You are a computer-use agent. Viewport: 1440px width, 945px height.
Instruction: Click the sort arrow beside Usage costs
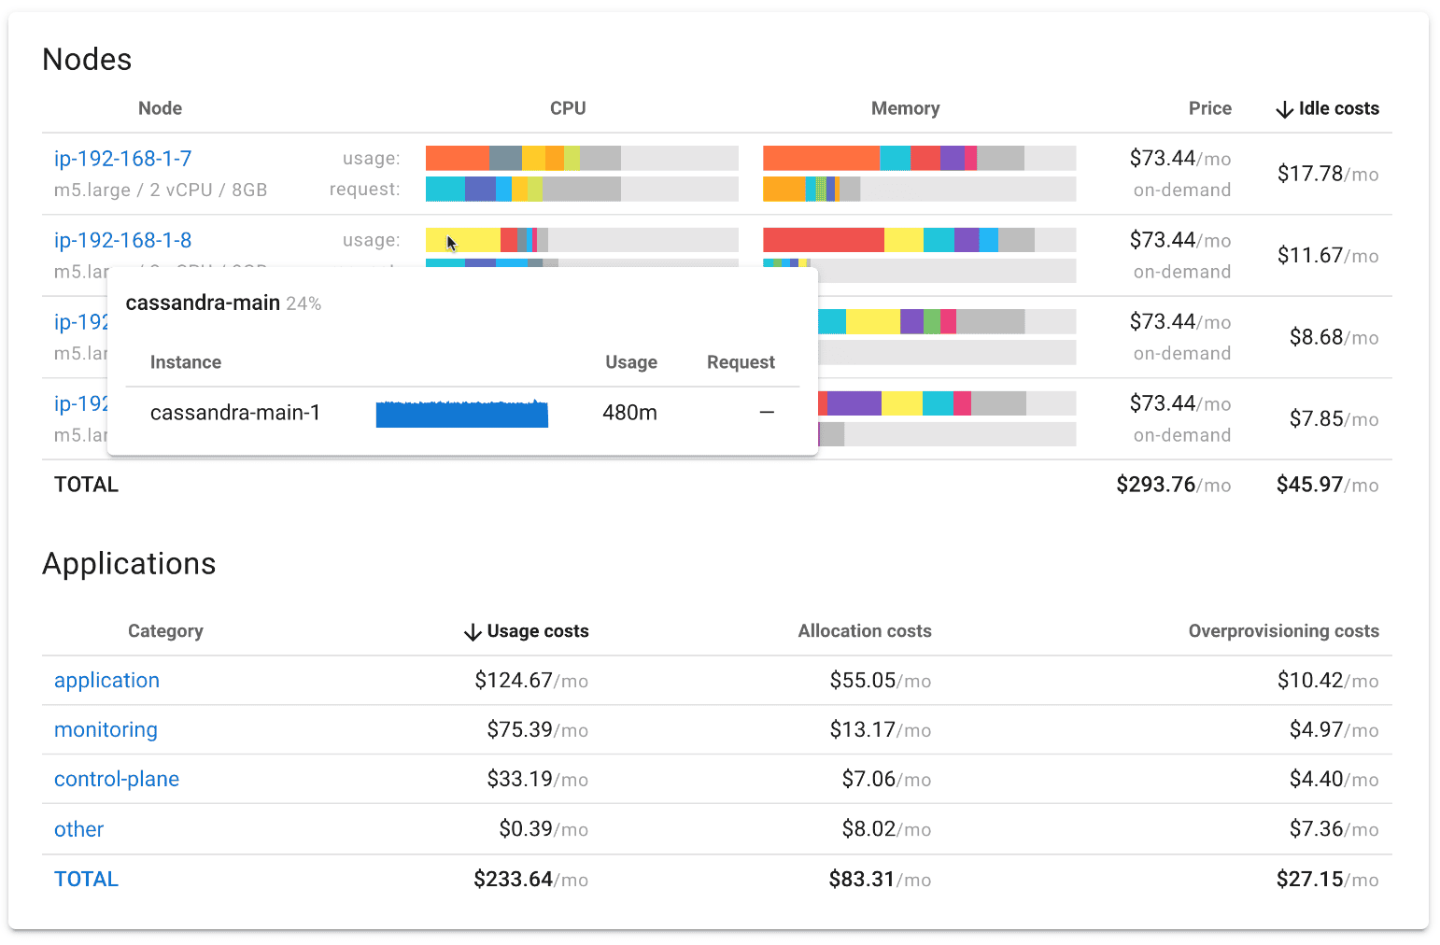pos(473,631)
